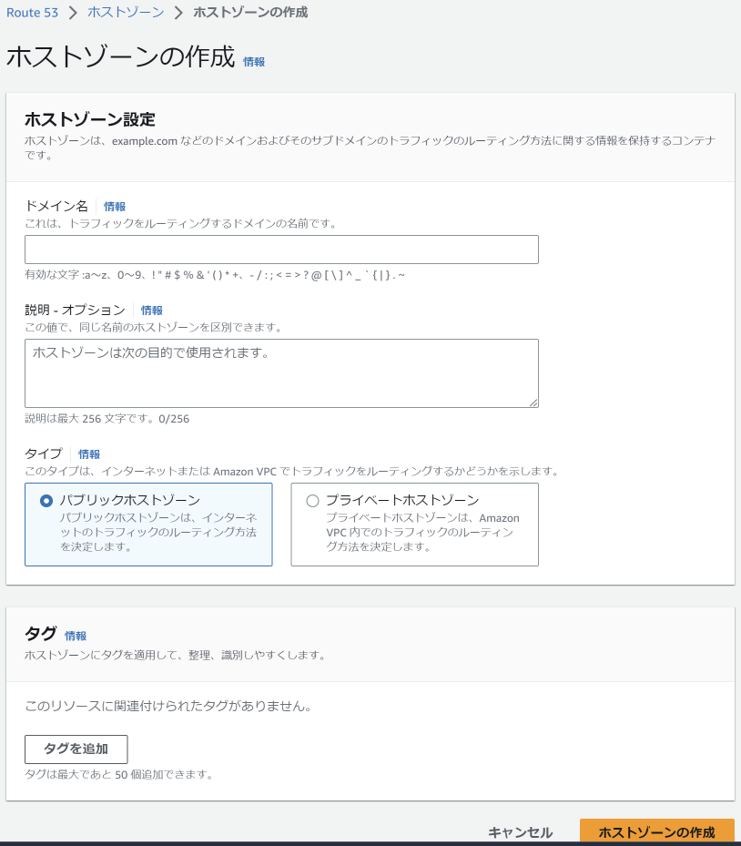
Task: Open 情報 link beside ドメイン名 label
Action: click(115, 207)
